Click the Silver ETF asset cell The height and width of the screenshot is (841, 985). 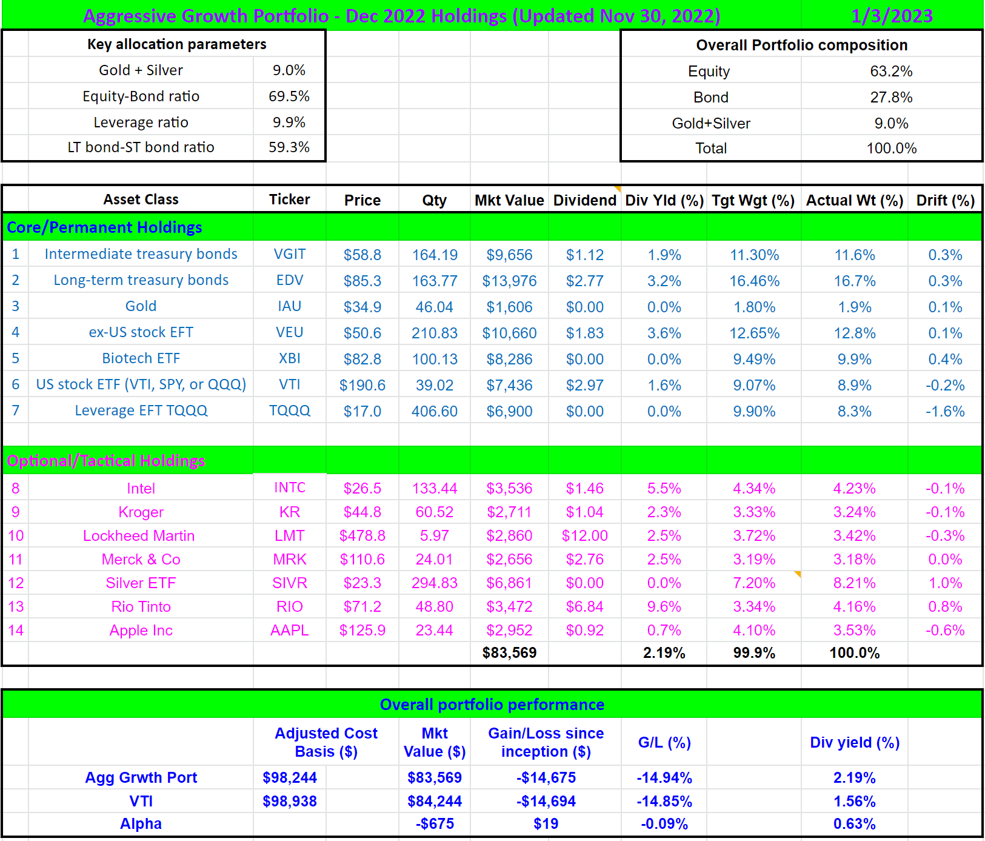(141, 583)
